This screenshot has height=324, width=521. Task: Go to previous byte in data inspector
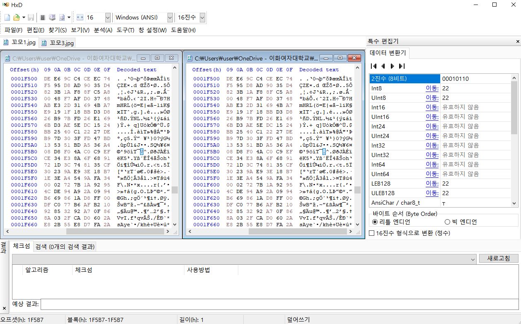(x=383, y=66)
